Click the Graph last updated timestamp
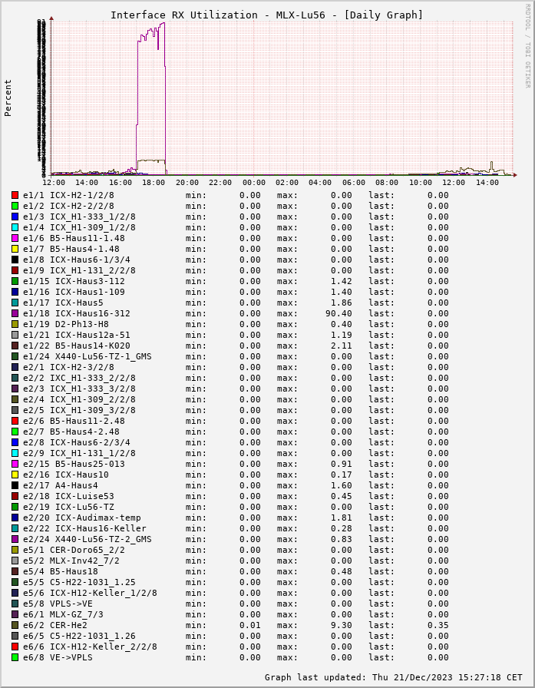Viewport: 535px width, 688px height. (393, 677)
